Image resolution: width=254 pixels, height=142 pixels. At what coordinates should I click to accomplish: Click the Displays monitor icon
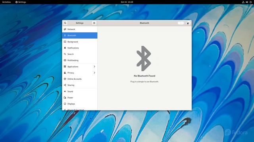[65, 104]
